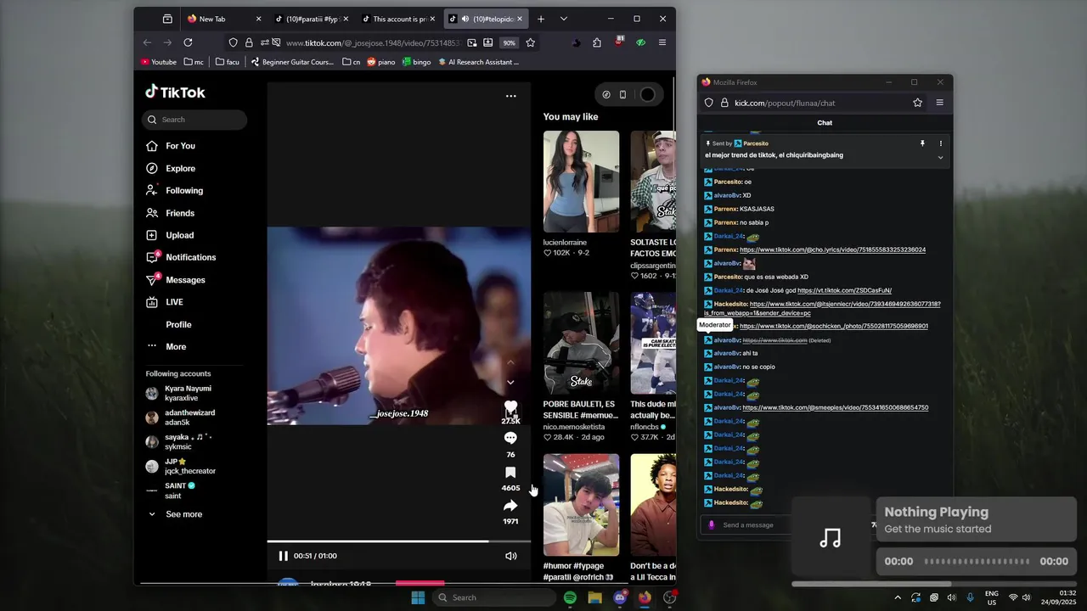Open the Beginner Guitar Cours... bookmark
The height and width of the screenshot is (611, 1087).
pyautogui.click(x=292, y=62)
